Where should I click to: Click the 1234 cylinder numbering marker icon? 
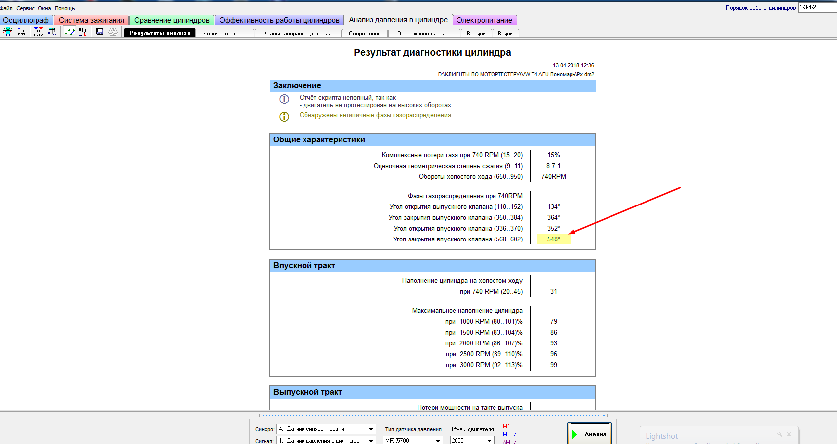(21, 32)
